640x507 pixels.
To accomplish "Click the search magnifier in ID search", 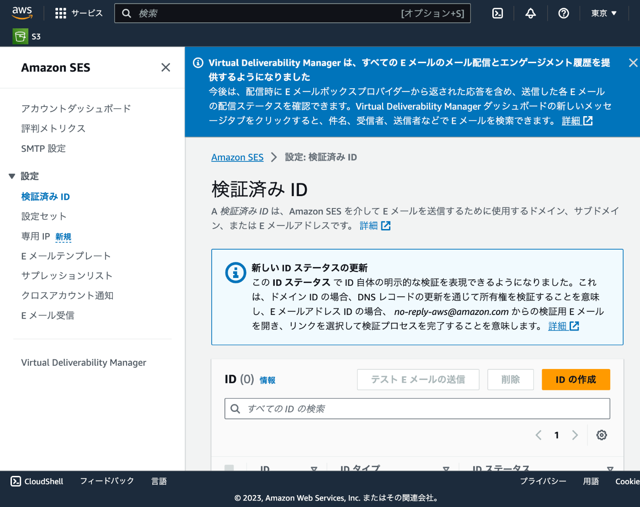I will coord(235,409).
